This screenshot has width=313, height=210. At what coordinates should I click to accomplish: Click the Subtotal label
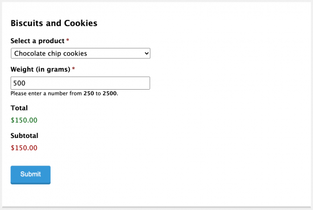coord(24,136)
